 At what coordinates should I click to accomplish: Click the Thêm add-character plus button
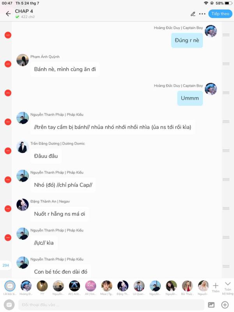[x=216, y=288]
